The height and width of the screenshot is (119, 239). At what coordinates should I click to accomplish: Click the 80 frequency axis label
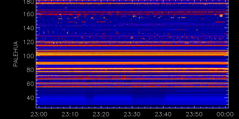coord(30,70)
